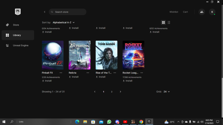The image size is (223, 125).
Task: Open Wi-Fi network settings in tray
Action: (x=198, y=122)
